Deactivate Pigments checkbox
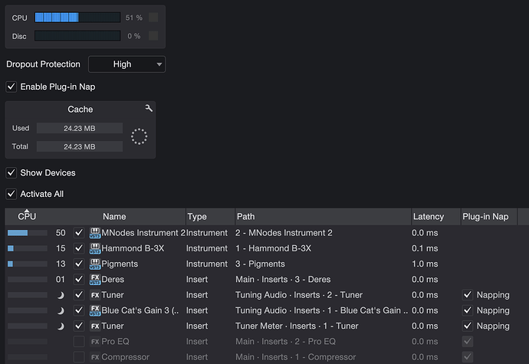The width and height of the screenshot is (529, 364). click(x=79, y=264)
